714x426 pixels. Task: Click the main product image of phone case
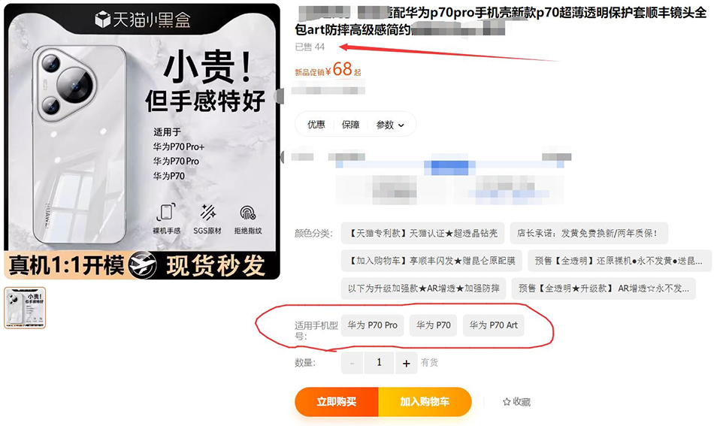[142, 141]
